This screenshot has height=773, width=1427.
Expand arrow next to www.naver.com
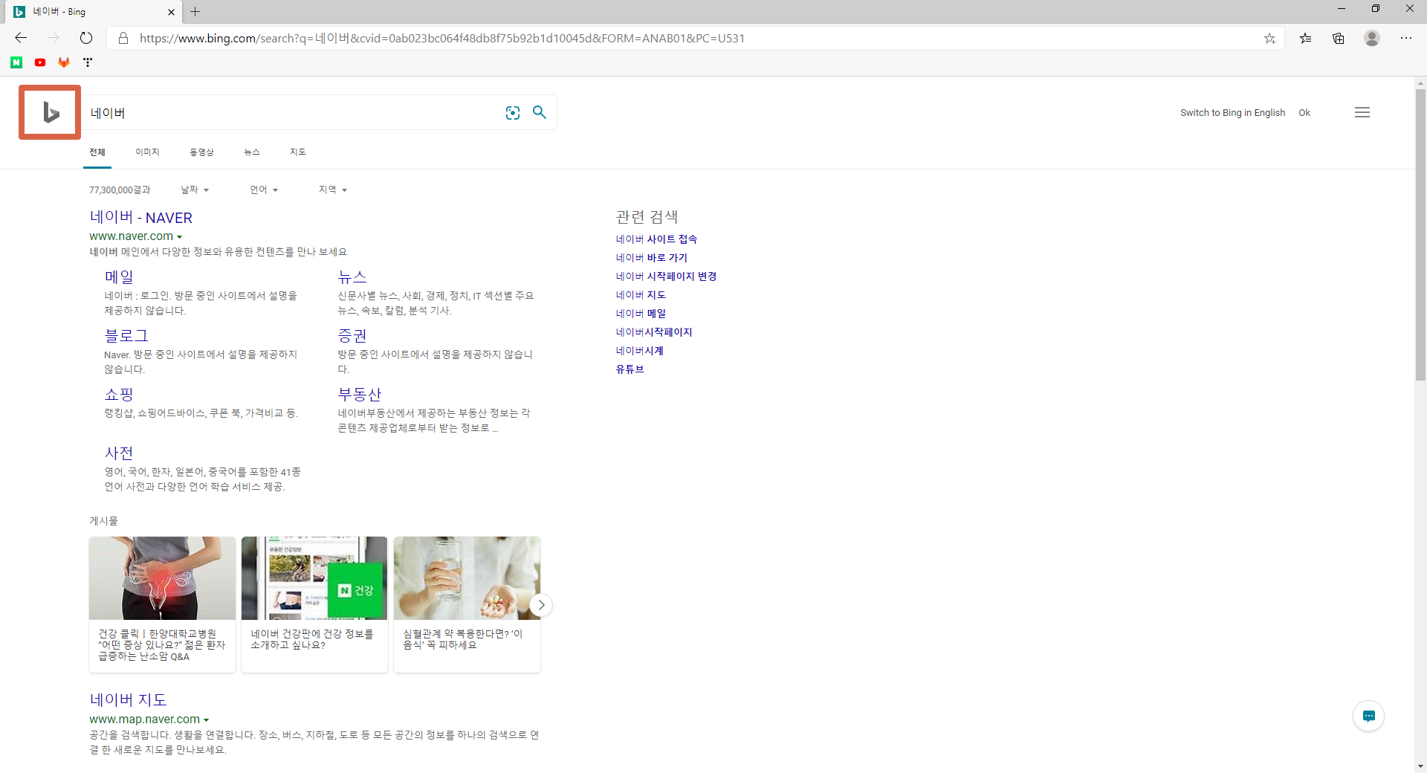click(x=180, y=237)
